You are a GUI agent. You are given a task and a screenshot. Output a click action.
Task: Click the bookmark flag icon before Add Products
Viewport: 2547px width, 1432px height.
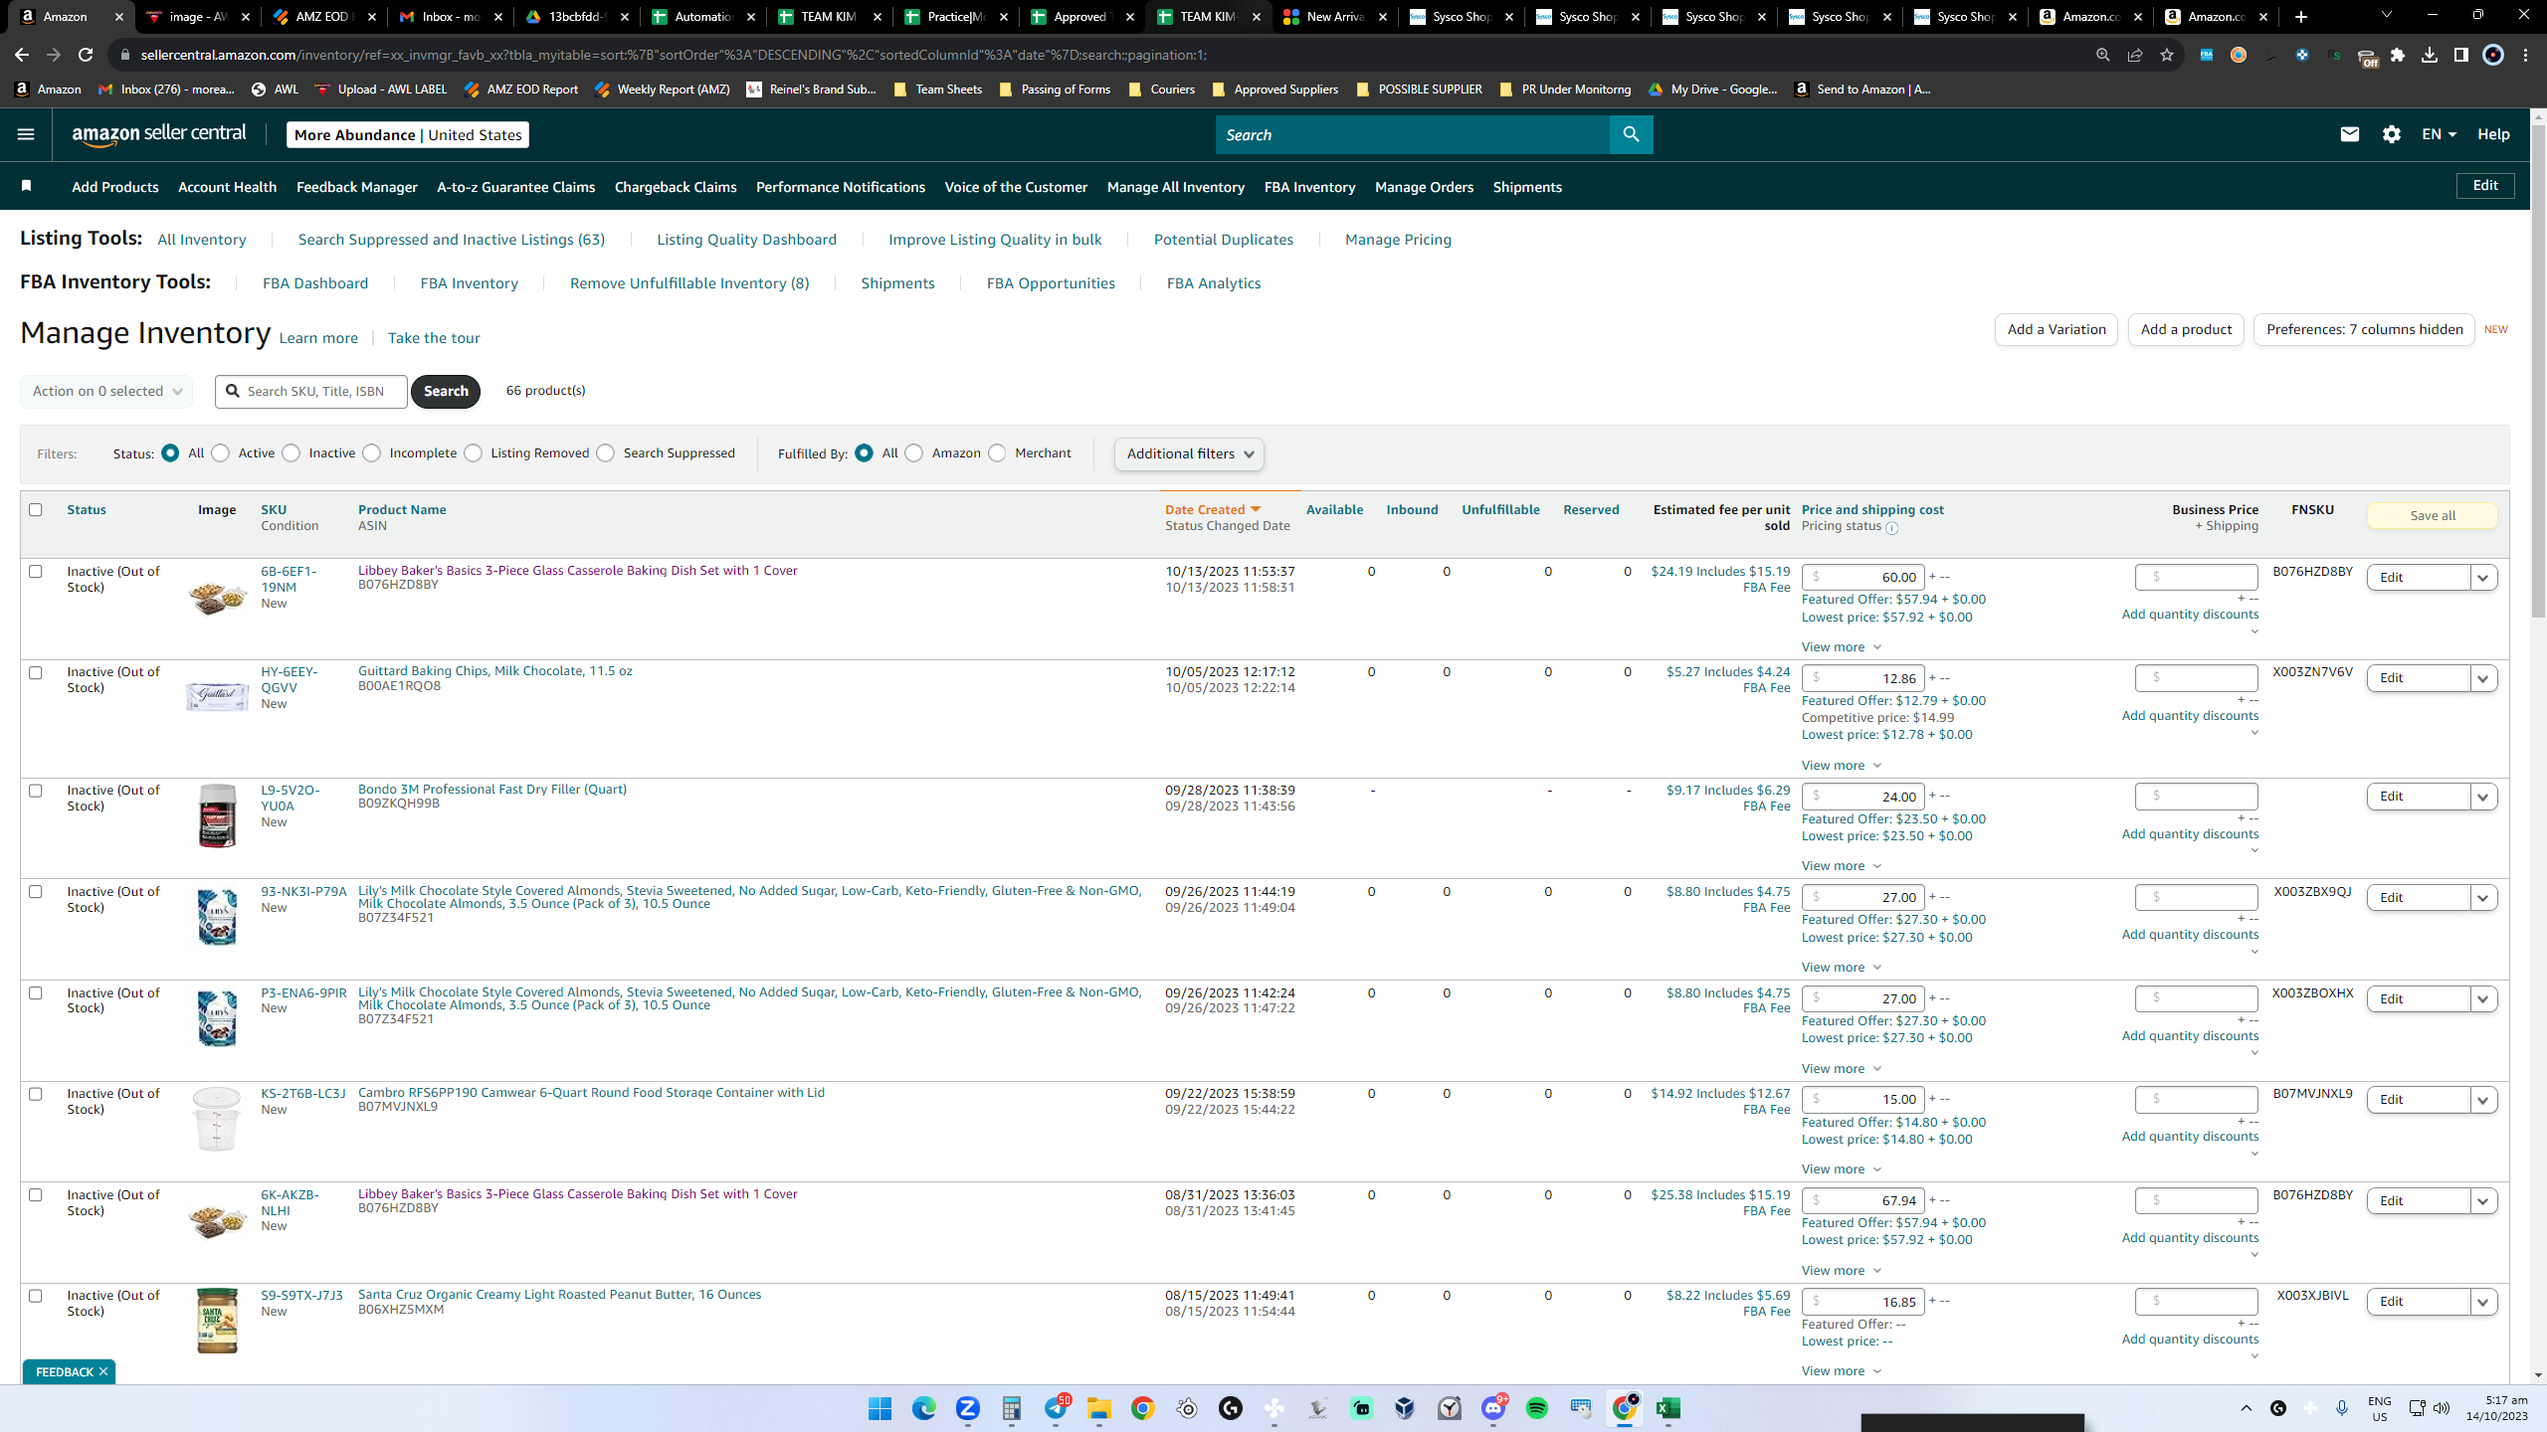click(x=27, y=186)
